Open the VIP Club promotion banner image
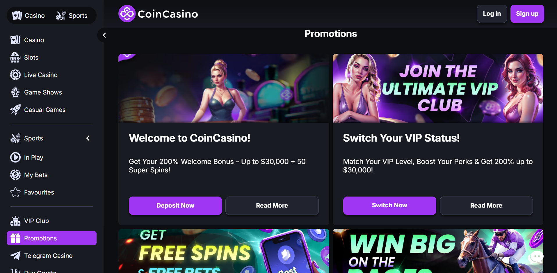 438,88
